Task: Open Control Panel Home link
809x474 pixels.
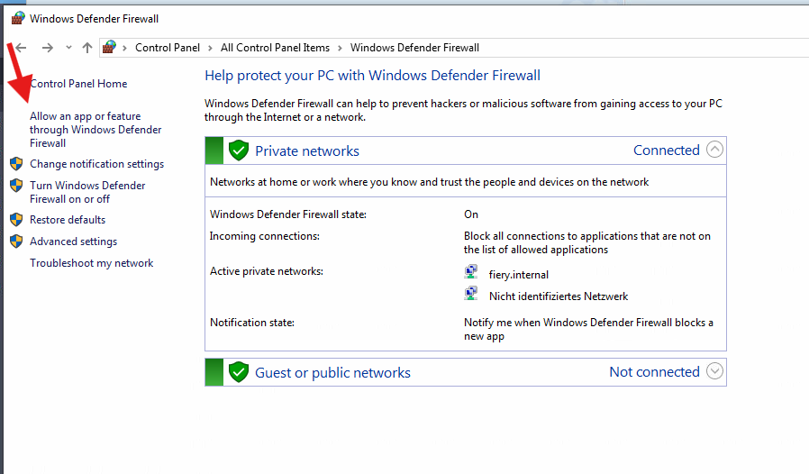Action: click(x=78, y=84)
